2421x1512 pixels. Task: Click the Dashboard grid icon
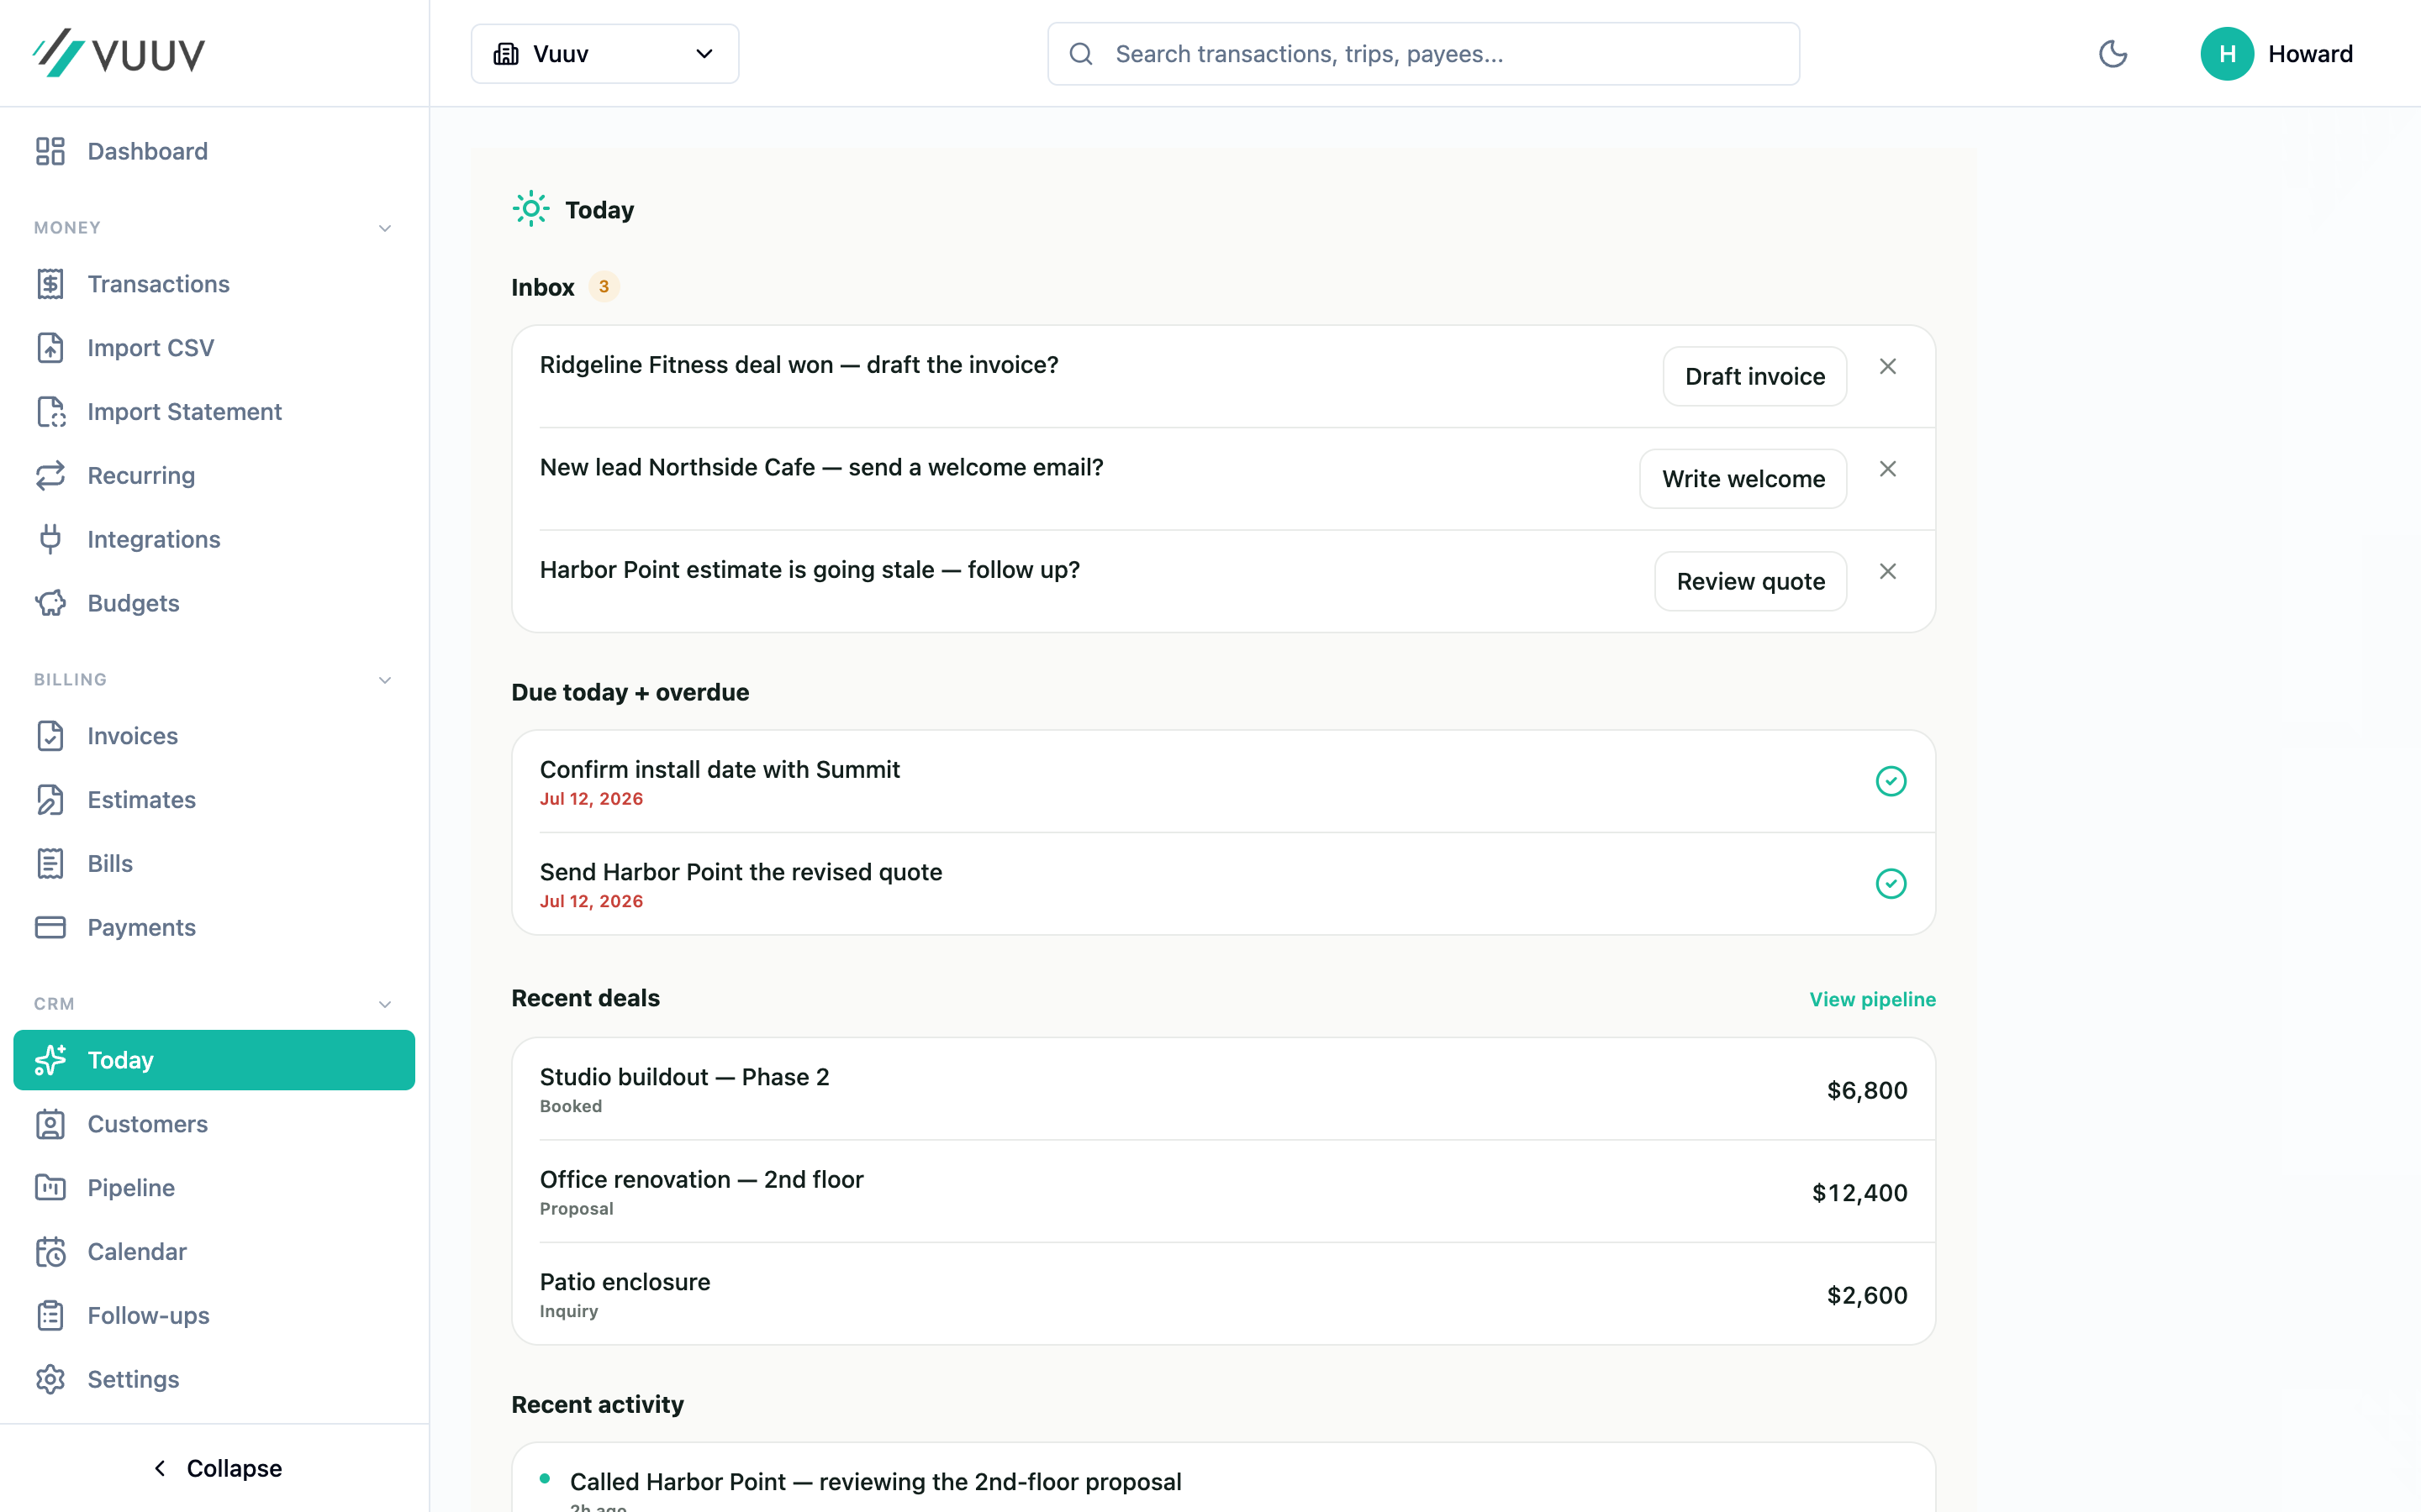[50, 151]
